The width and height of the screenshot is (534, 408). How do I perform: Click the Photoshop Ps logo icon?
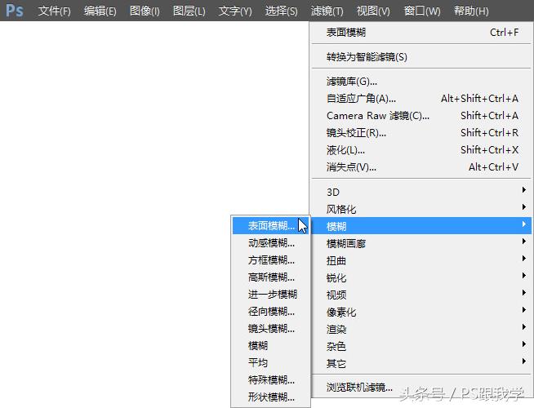[x=15, y=11]
